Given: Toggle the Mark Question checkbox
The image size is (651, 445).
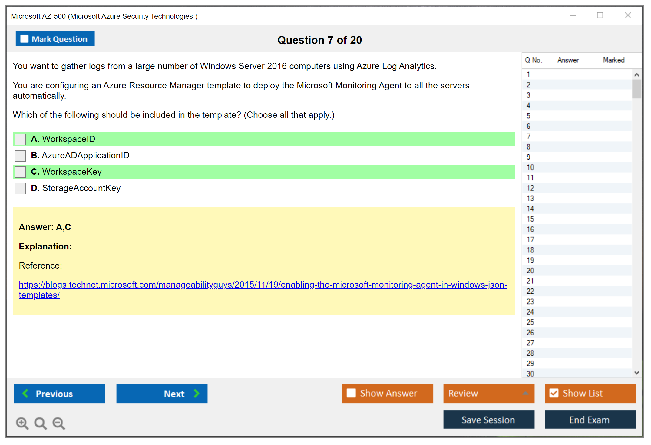Looking at the screenshot, I should tap(24, 39).
